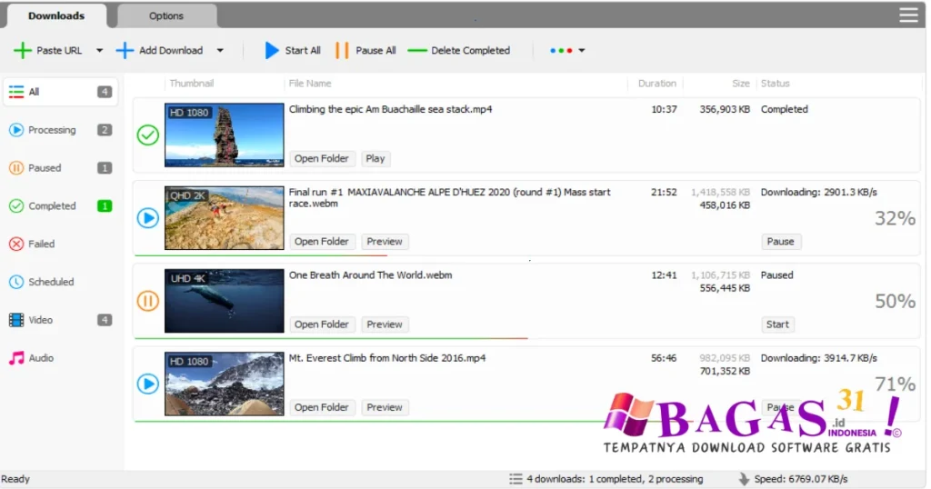Open the Paste URL dropdown arrow

pyautogui.click(x=99, y=50)
